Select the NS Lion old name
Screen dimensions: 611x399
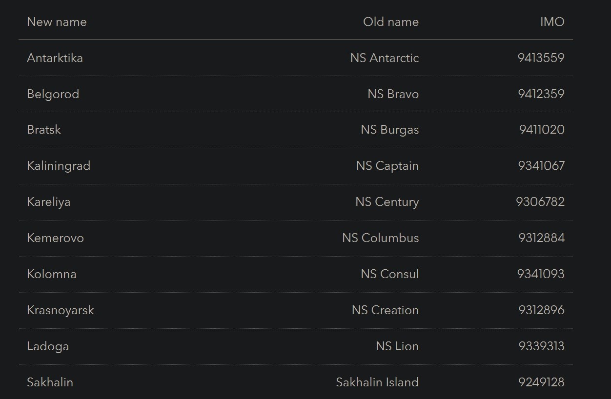click(397, 346)
